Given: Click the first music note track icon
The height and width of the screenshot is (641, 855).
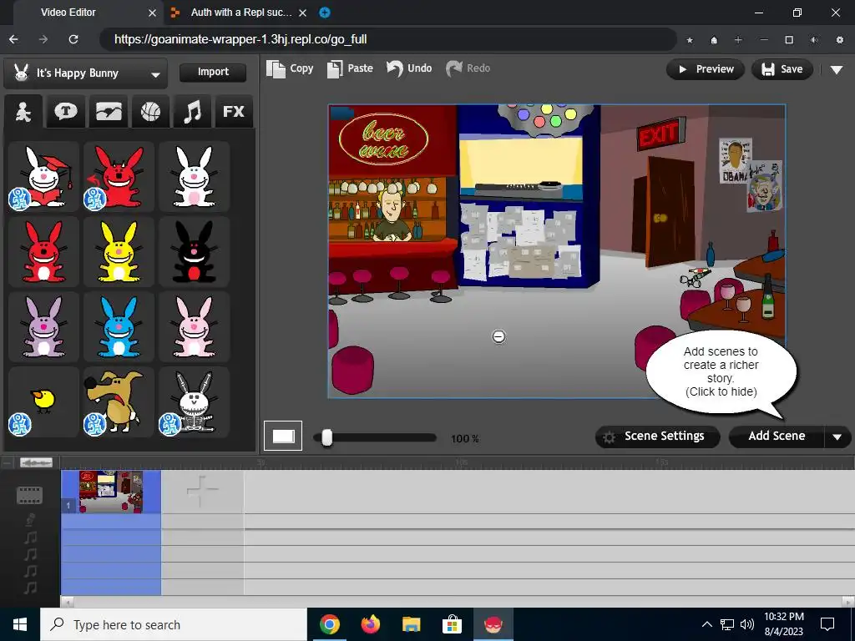Looking at the screenshot, I should (31, 538).
